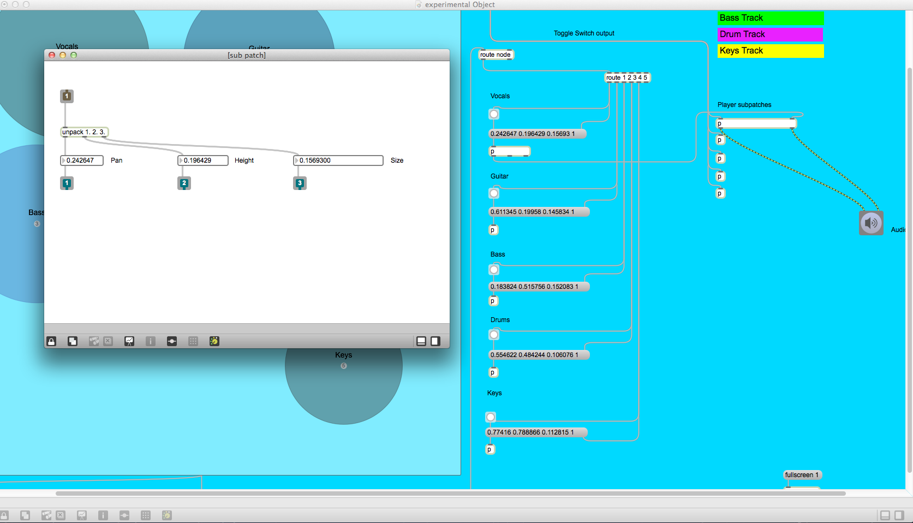This screenshot has height=523, width=913.
Task: Click the Height label in sub patch
Action: 244,161
